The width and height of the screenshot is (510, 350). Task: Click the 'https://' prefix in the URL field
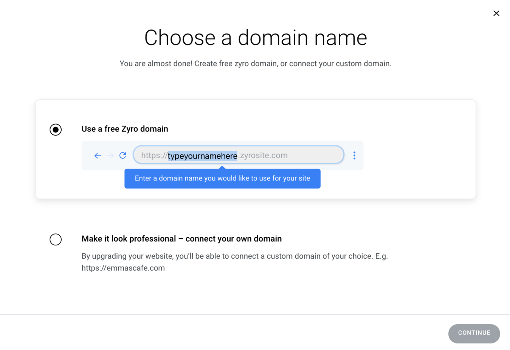tap(154, 156)
